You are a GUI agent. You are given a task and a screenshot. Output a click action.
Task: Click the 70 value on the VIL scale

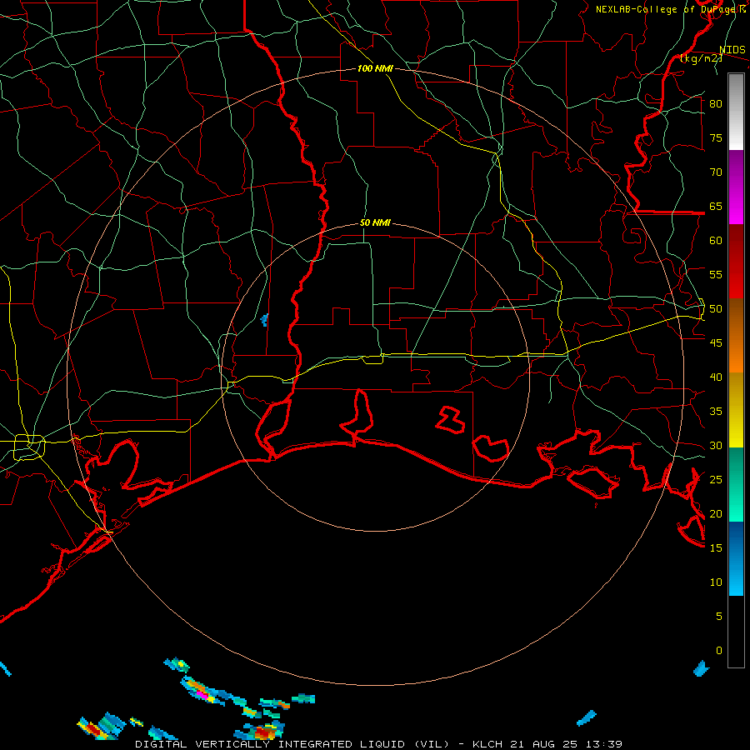click(716, 172)
